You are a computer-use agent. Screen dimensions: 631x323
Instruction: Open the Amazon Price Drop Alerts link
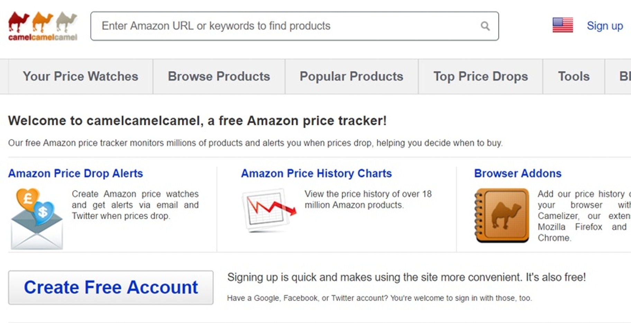point(75,173)
